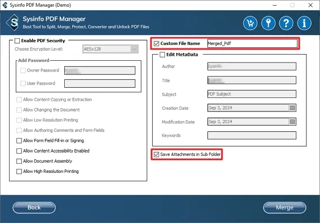
Task: Click the Merge button
Action: [285, 207]
